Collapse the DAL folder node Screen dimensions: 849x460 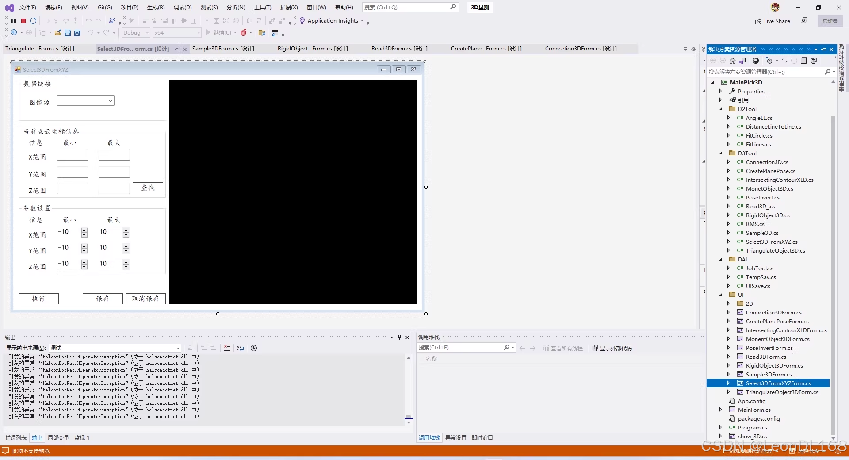[721, 259]
